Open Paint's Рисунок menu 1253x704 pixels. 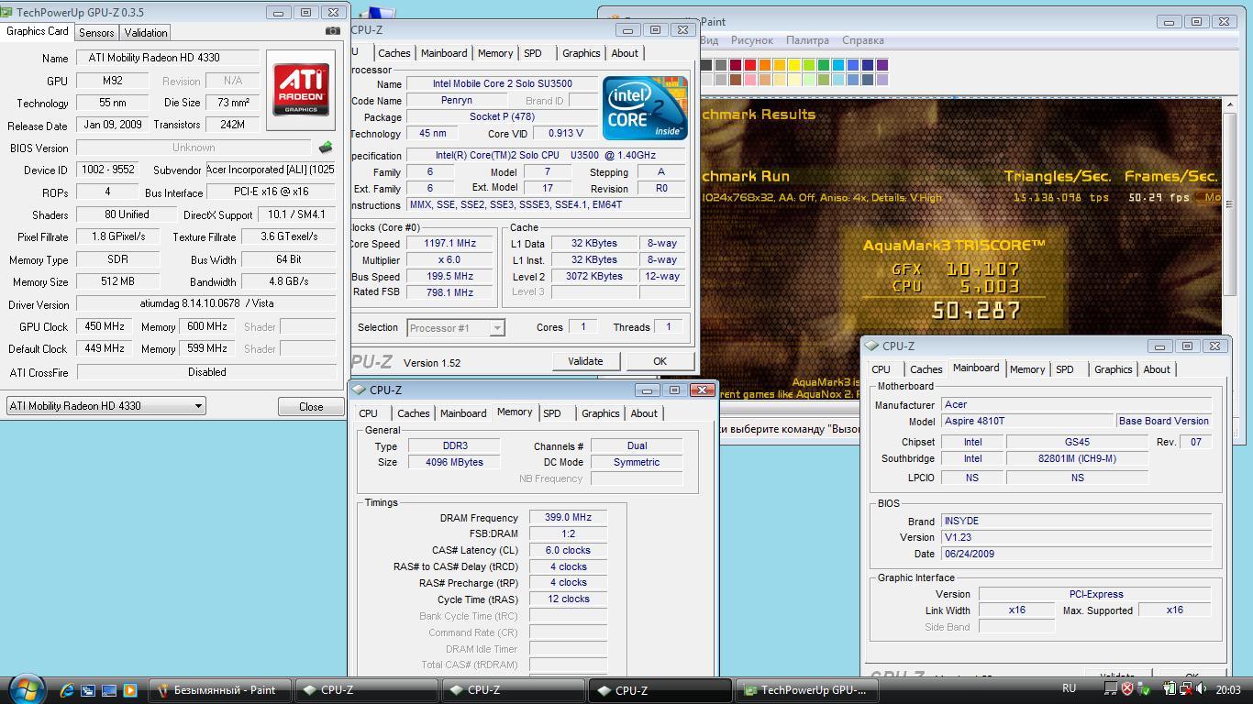click(752, 40)
